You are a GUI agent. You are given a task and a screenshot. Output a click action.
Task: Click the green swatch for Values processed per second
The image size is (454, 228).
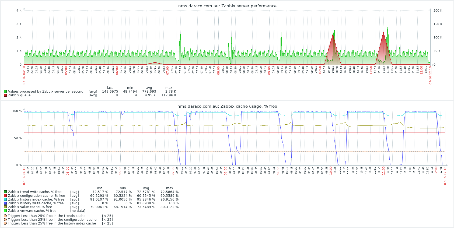click(x=5, y=92)
